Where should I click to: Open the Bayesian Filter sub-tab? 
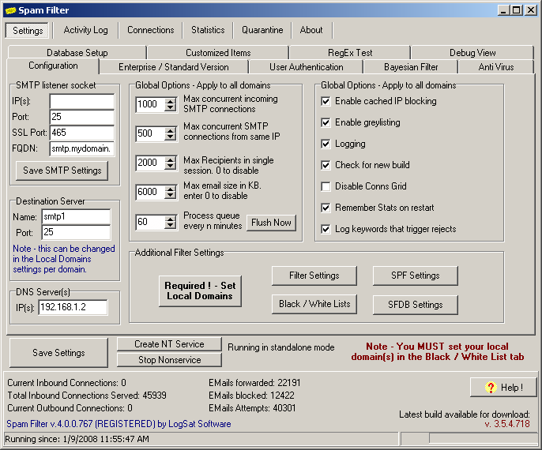coord(411,67)
